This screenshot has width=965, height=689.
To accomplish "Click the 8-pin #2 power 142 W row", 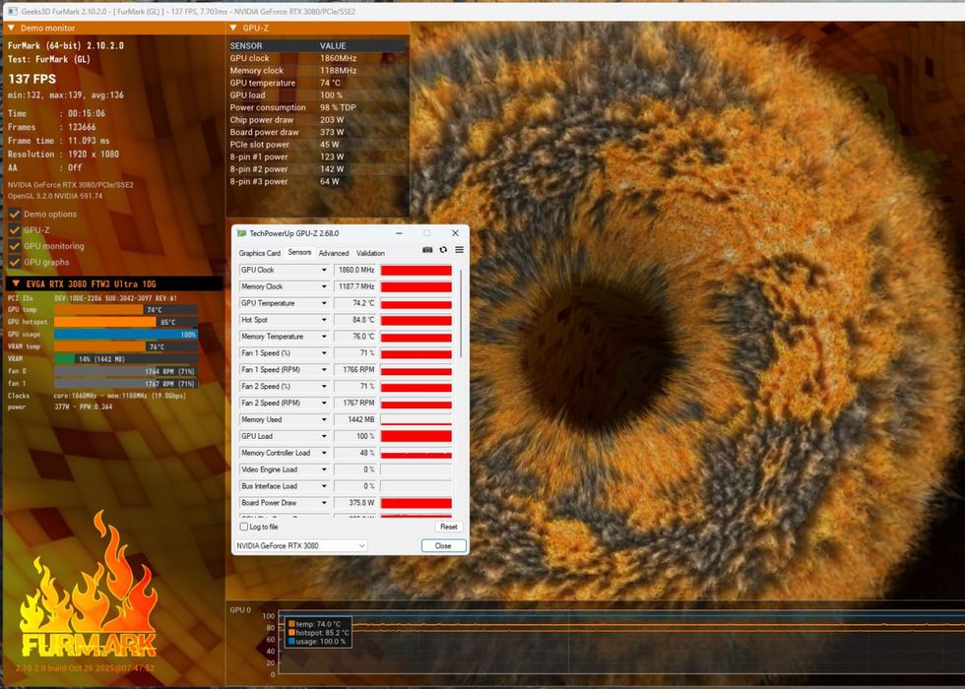I will tap(317, 169).
